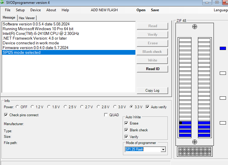
Task: Click the top ZIF socket crosshair marker
Action: [x=195, y=27]
